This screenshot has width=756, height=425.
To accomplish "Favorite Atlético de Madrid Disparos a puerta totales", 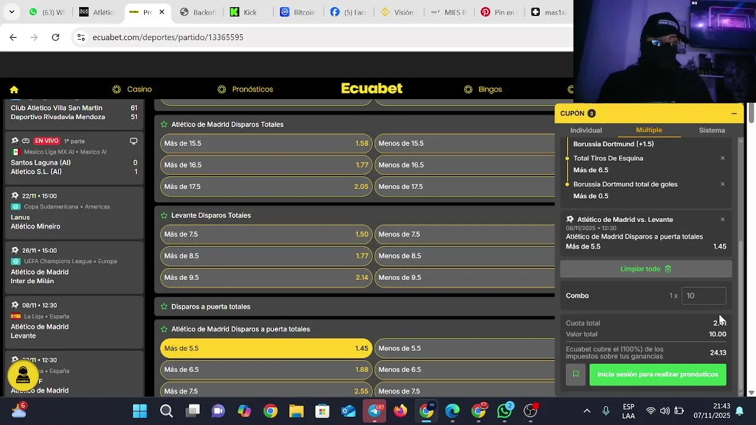I will coord(164,329).
